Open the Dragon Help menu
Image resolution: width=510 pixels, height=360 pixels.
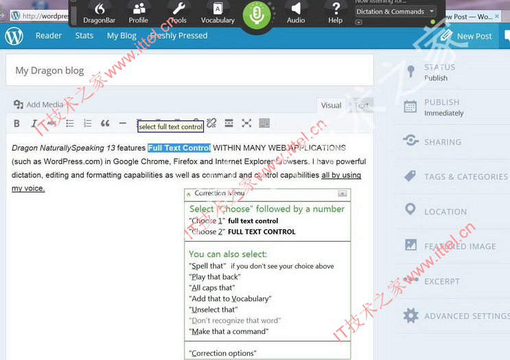[x=336, y=13]
